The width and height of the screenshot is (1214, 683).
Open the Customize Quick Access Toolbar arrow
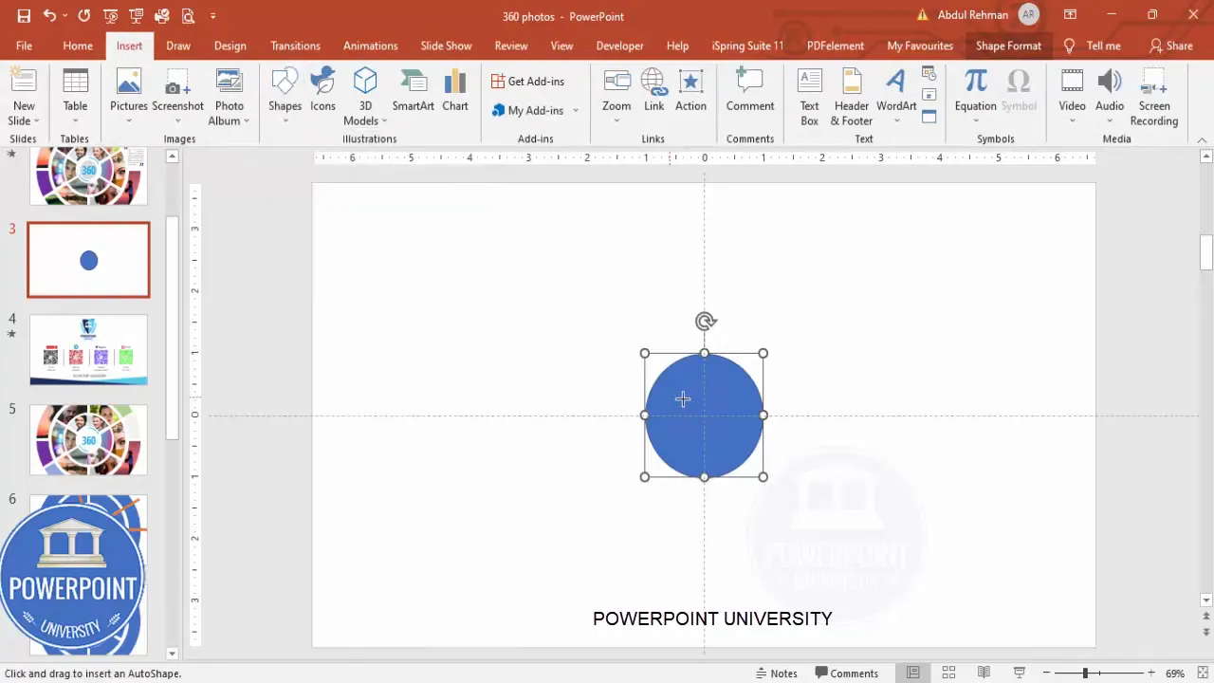[212, 15]
